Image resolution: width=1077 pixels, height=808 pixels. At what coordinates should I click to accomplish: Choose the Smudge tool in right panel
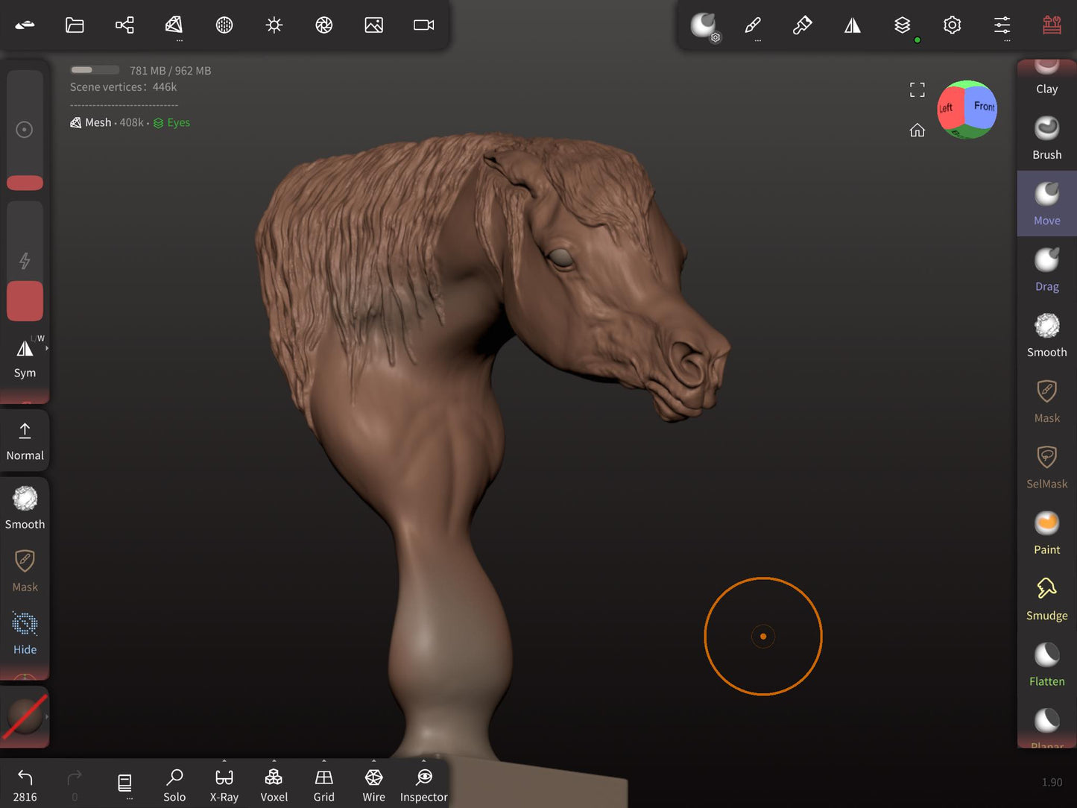tap(1046, 599)
